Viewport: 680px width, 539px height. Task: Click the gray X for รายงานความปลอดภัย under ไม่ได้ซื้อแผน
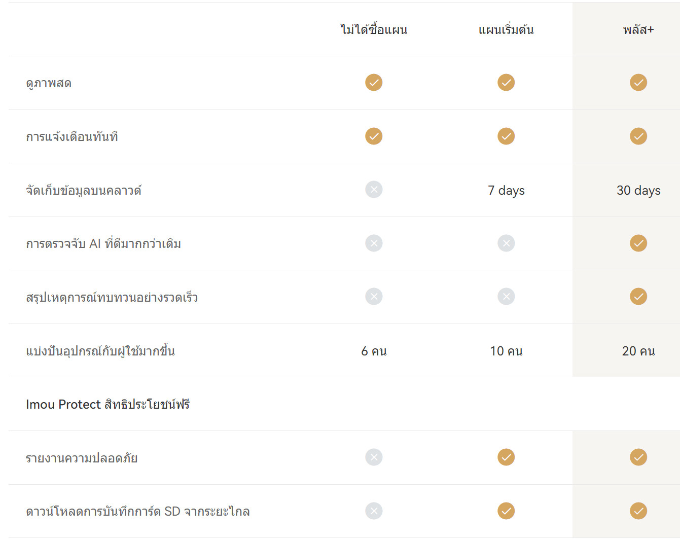pos(374,457)
